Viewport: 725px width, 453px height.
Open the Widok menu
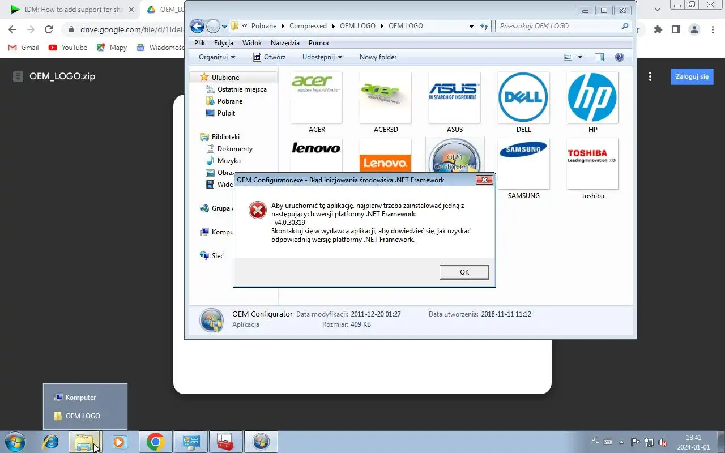click(252, 43)
